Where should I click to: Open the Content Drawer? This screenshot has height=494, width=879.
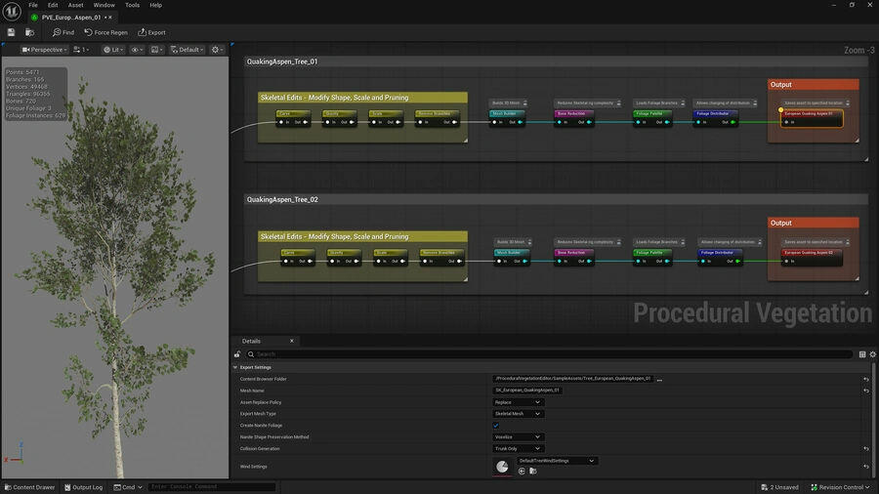tap(29, 487)
